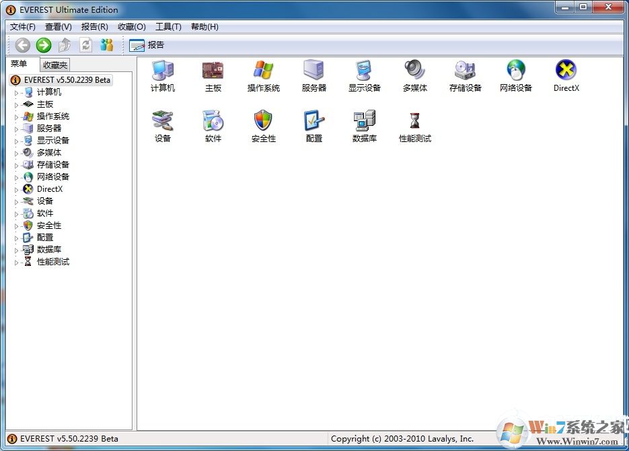Screen dimensions: 629x451
Task: Select 网络设备 in the tree
Action: (52, 177)
